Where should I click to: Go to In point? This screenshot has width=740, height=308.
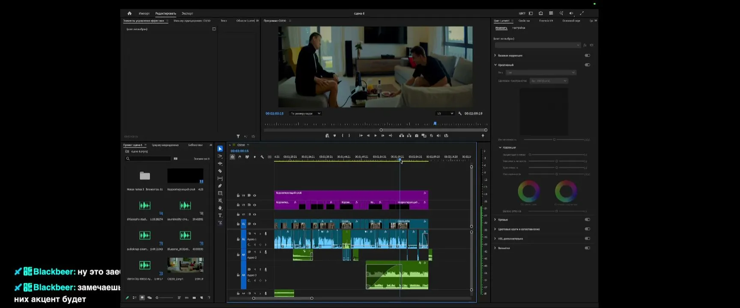click(361, 136)
